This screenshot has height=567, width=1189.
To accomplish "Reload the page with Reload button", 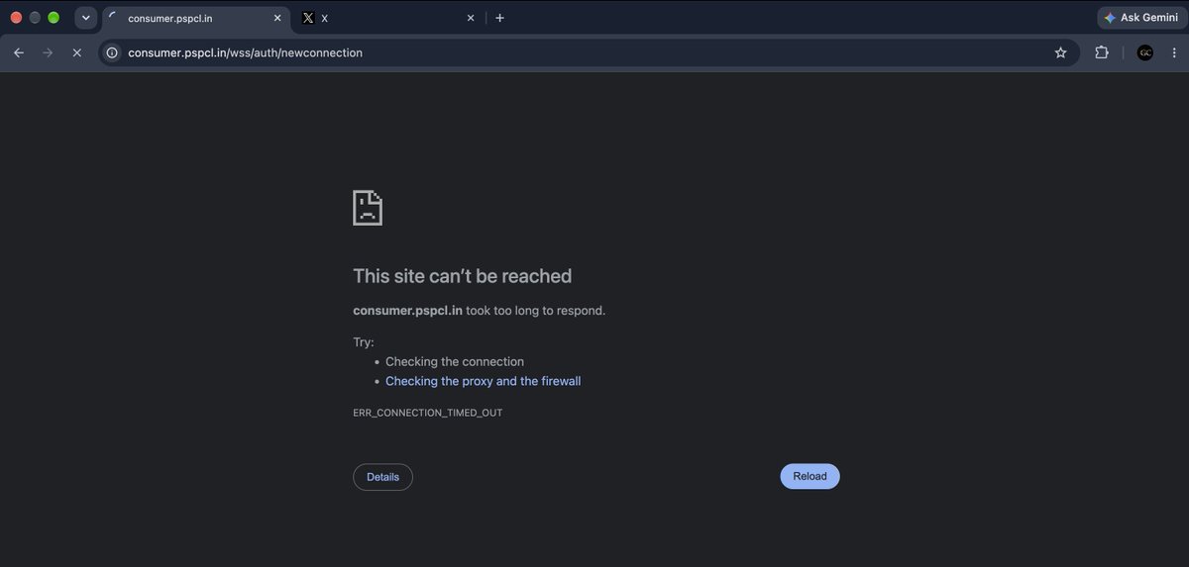I will tap(810, 477).
